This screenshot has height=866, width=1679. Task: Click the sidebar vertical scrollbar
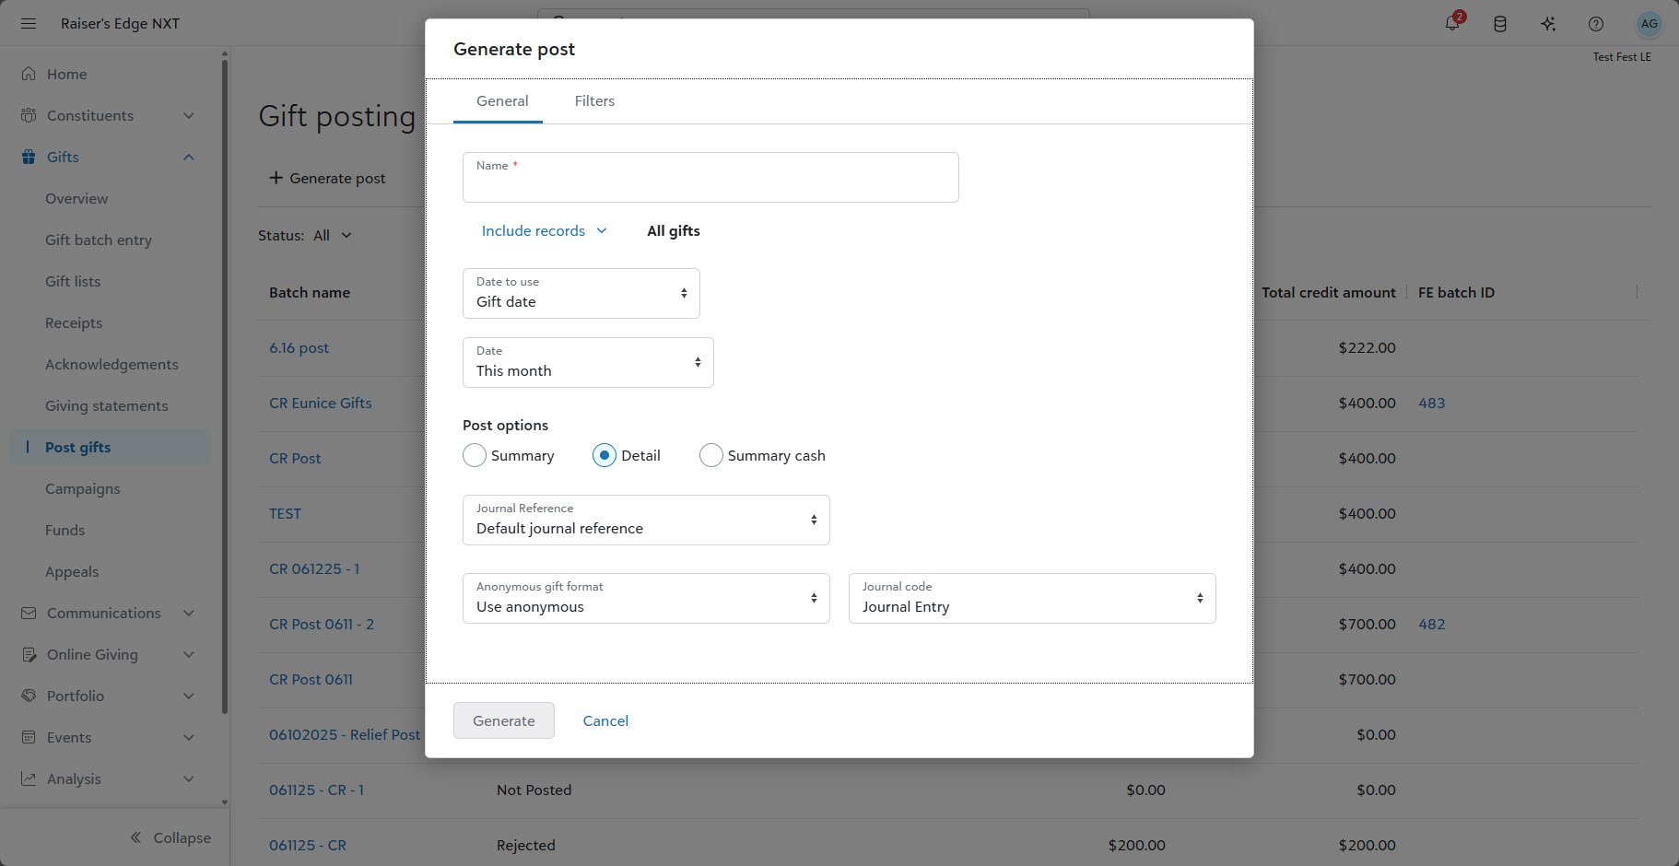coord(225,369)
